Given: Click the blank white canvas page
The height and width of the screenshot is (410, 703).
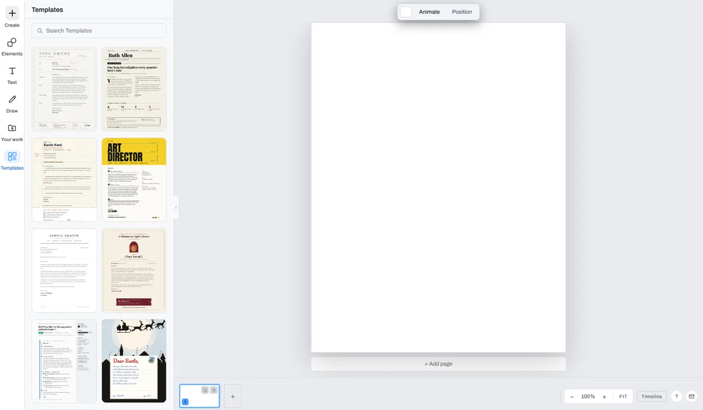Looking at the screenshot, I should [438, 187].
